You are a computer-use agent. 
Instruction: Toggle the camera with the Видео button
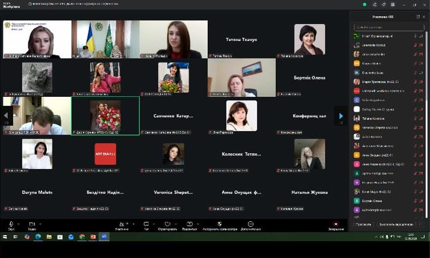pos(32,226)
